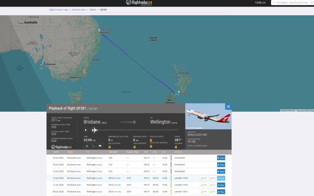This screenshot has width=314, height=196.
Task: Open WLG airport link in 20 Jul row
Action: (x=100, y=158)
